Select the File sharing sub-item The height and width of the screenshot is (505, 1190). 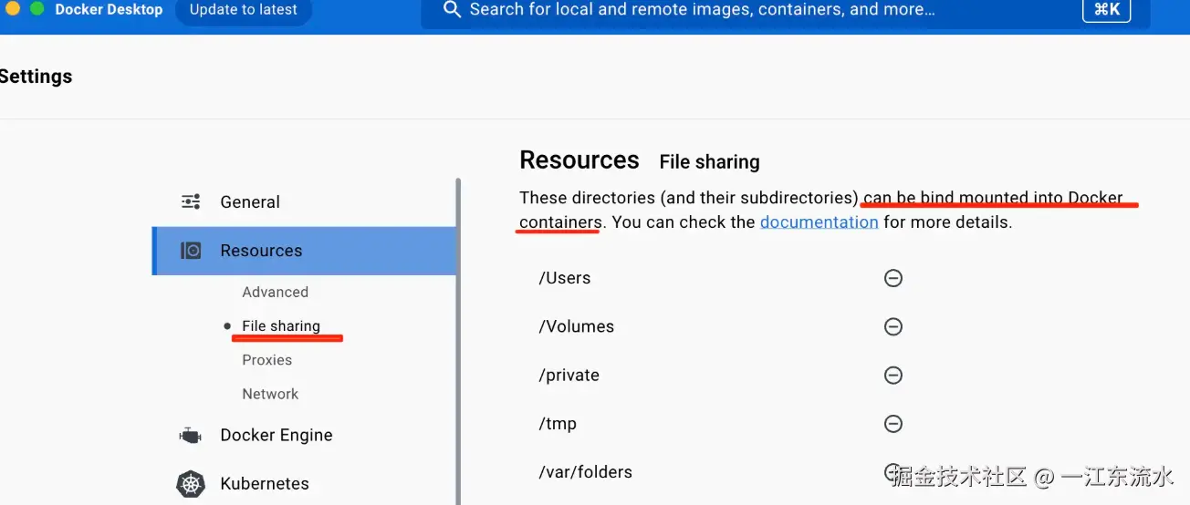(281, 326)
